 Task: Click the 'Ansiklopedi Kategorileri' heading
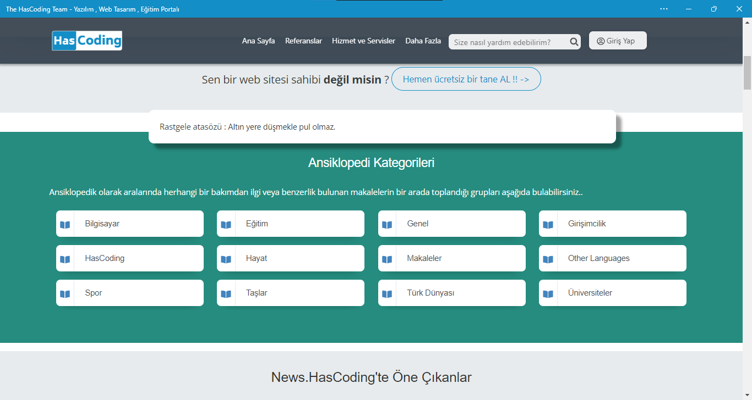[x=372, y=163]
